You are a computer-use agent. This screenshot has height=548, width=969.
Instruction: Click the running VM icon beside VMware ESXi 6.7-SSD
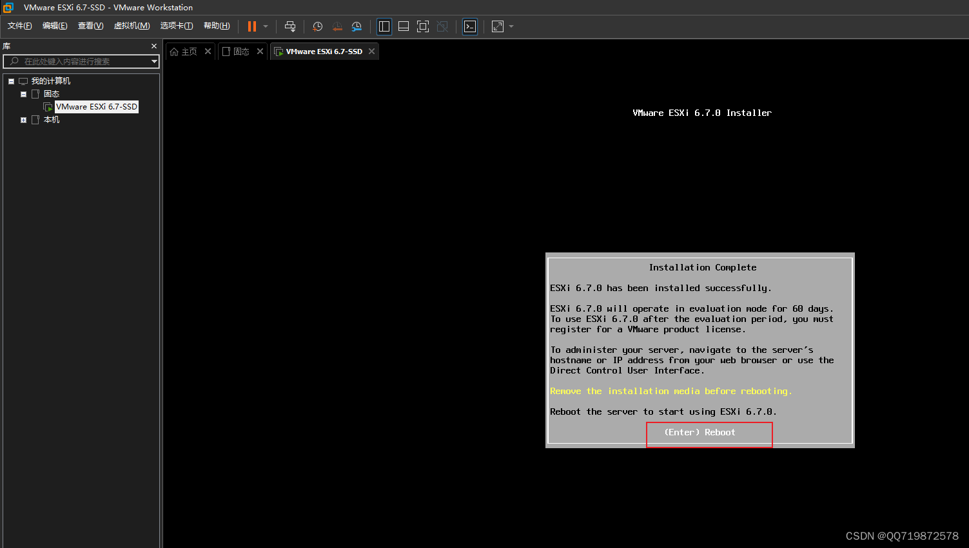click(48, 107)
